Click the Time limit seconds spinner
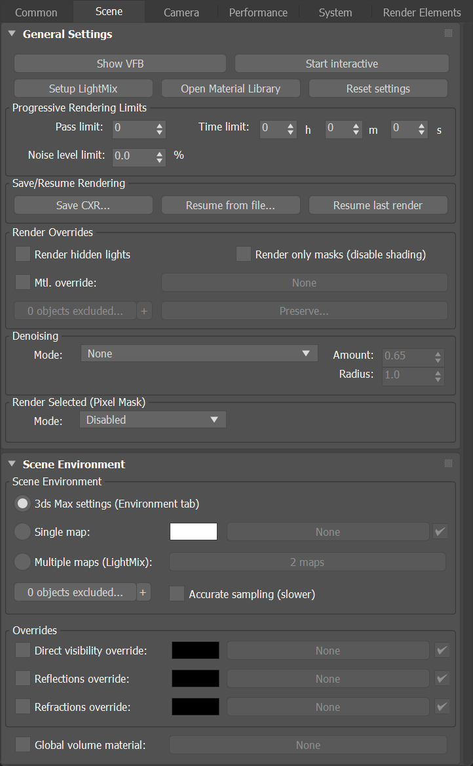The width and height of the screenshot is (473, 766). click(x=422, y=129)
